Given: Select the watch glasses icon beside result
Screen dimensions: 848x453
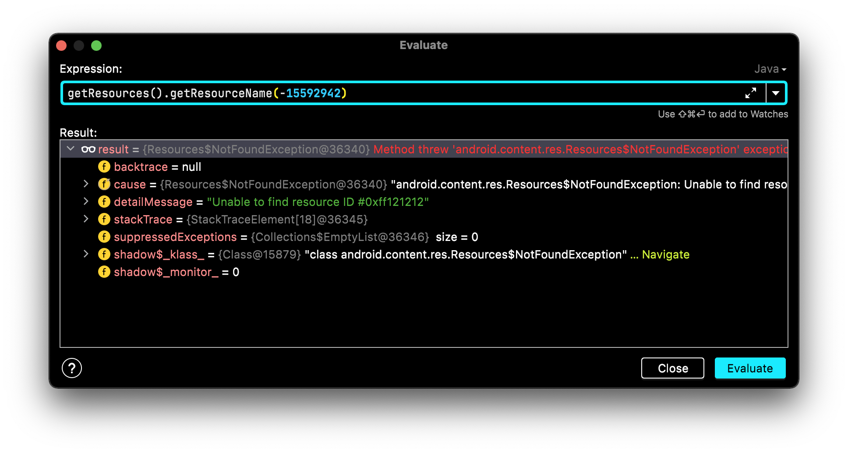Looking at the screenshot, I should (x=88, y=149).
